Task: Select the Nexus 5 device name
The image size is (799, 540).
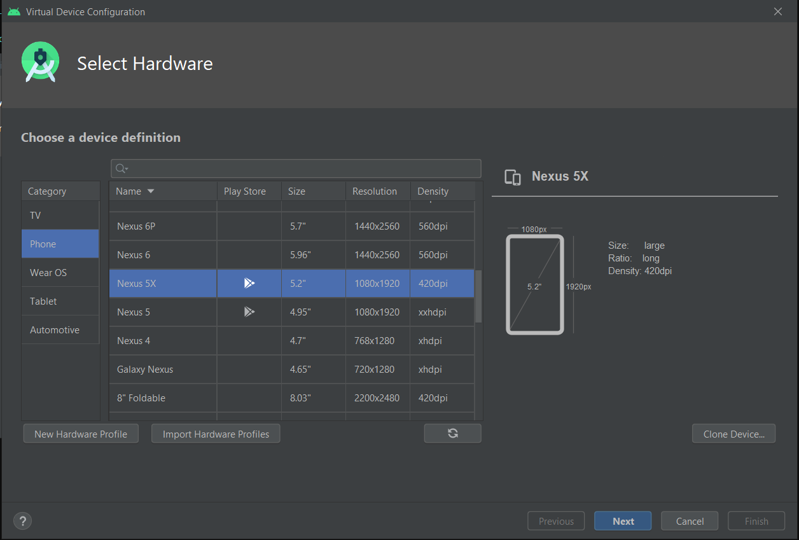Action: [x=134, y=312]
